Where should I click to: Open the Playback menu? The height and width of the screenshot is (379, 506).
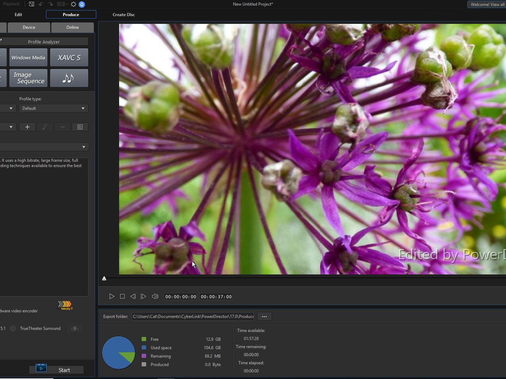(12, 4)
